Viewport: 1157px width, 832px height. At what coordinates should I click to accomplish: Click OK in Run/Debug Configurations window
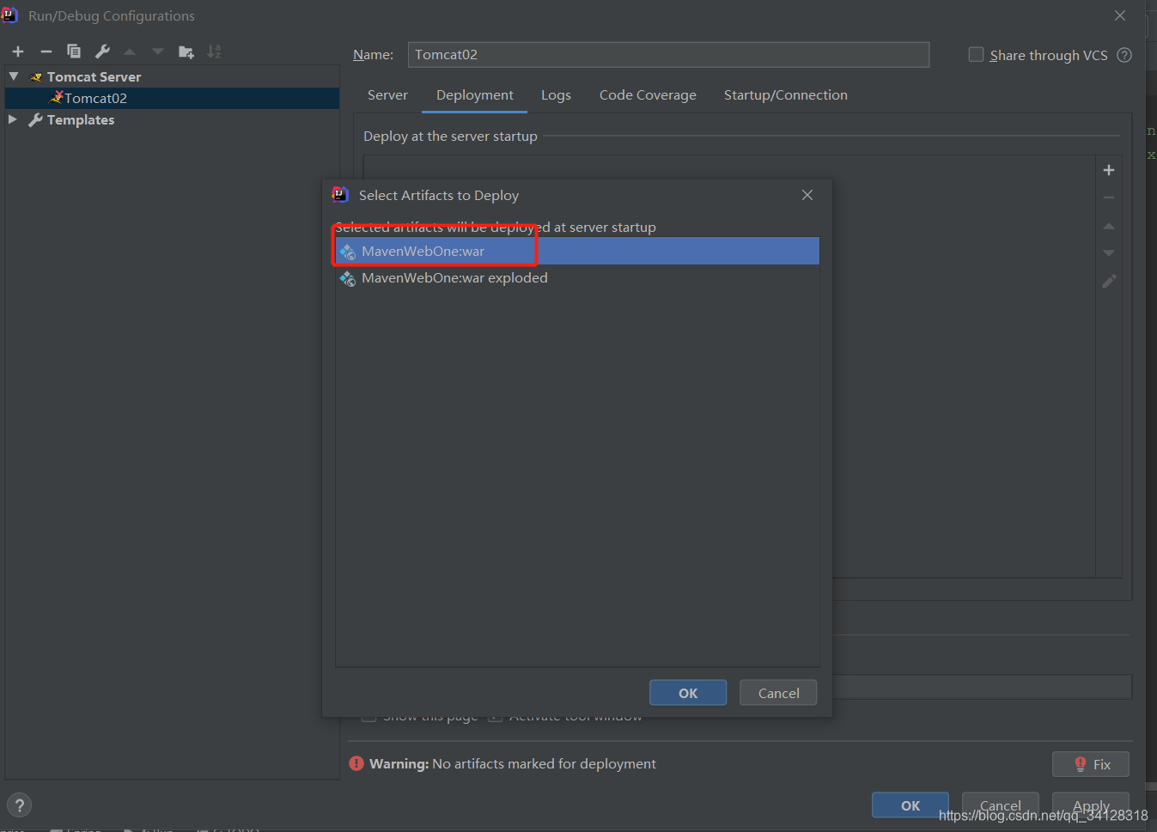pyautogui.click(x=910, y=805)
